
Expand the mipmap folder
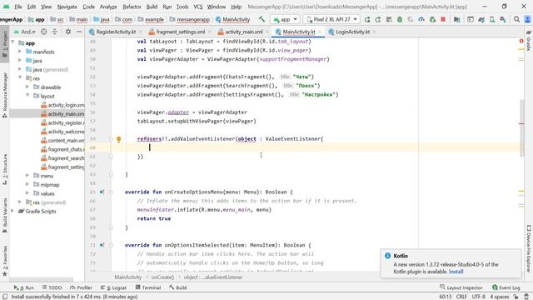coord(27,185)
